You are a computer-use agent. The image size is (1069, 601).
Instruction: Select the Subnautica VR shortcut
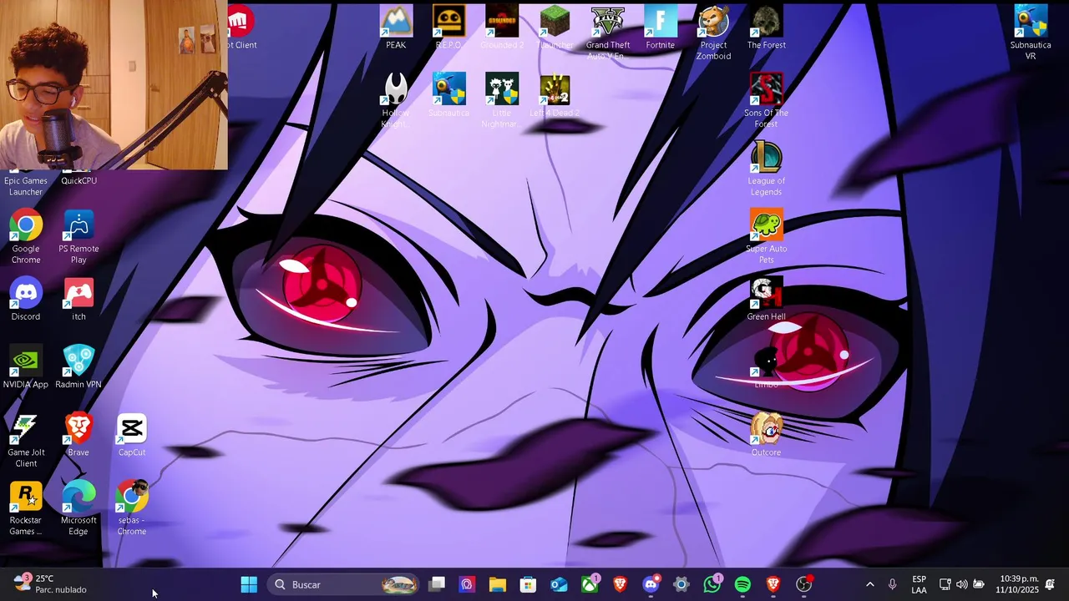click(1031, 32)
